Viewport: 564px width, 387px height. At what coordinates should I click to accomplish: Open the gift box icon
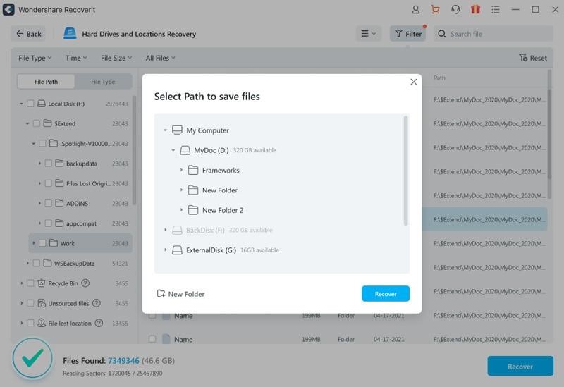coord(475,10)
